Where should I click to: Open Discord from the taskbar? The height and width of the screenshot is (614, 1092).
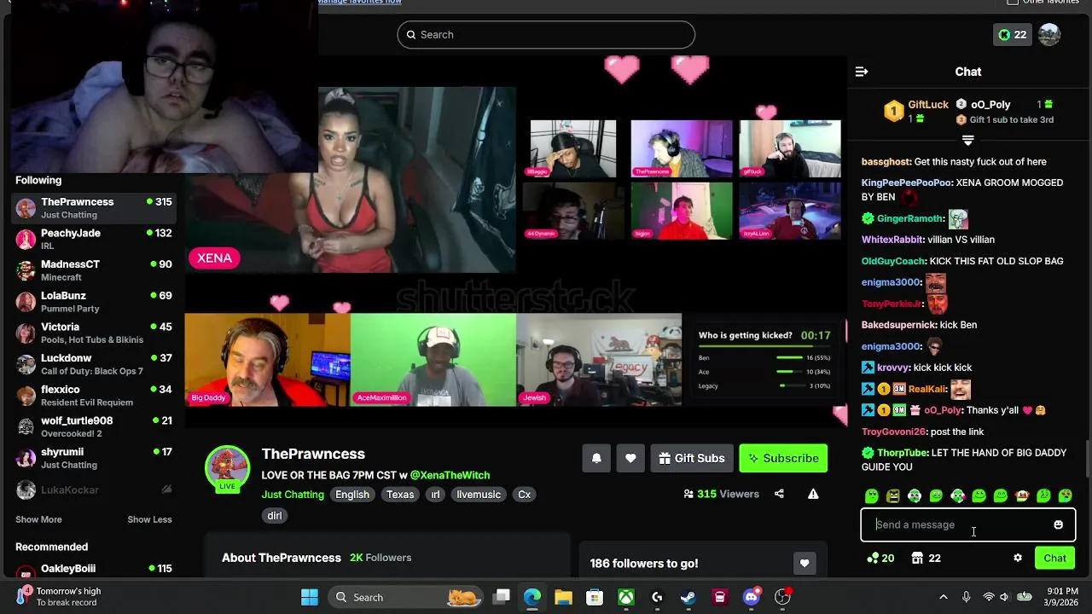point(752,597)
